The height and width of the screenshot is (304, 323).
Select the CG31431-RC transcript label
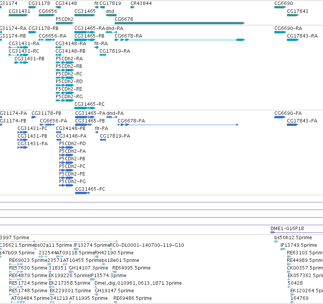(24, 51)
